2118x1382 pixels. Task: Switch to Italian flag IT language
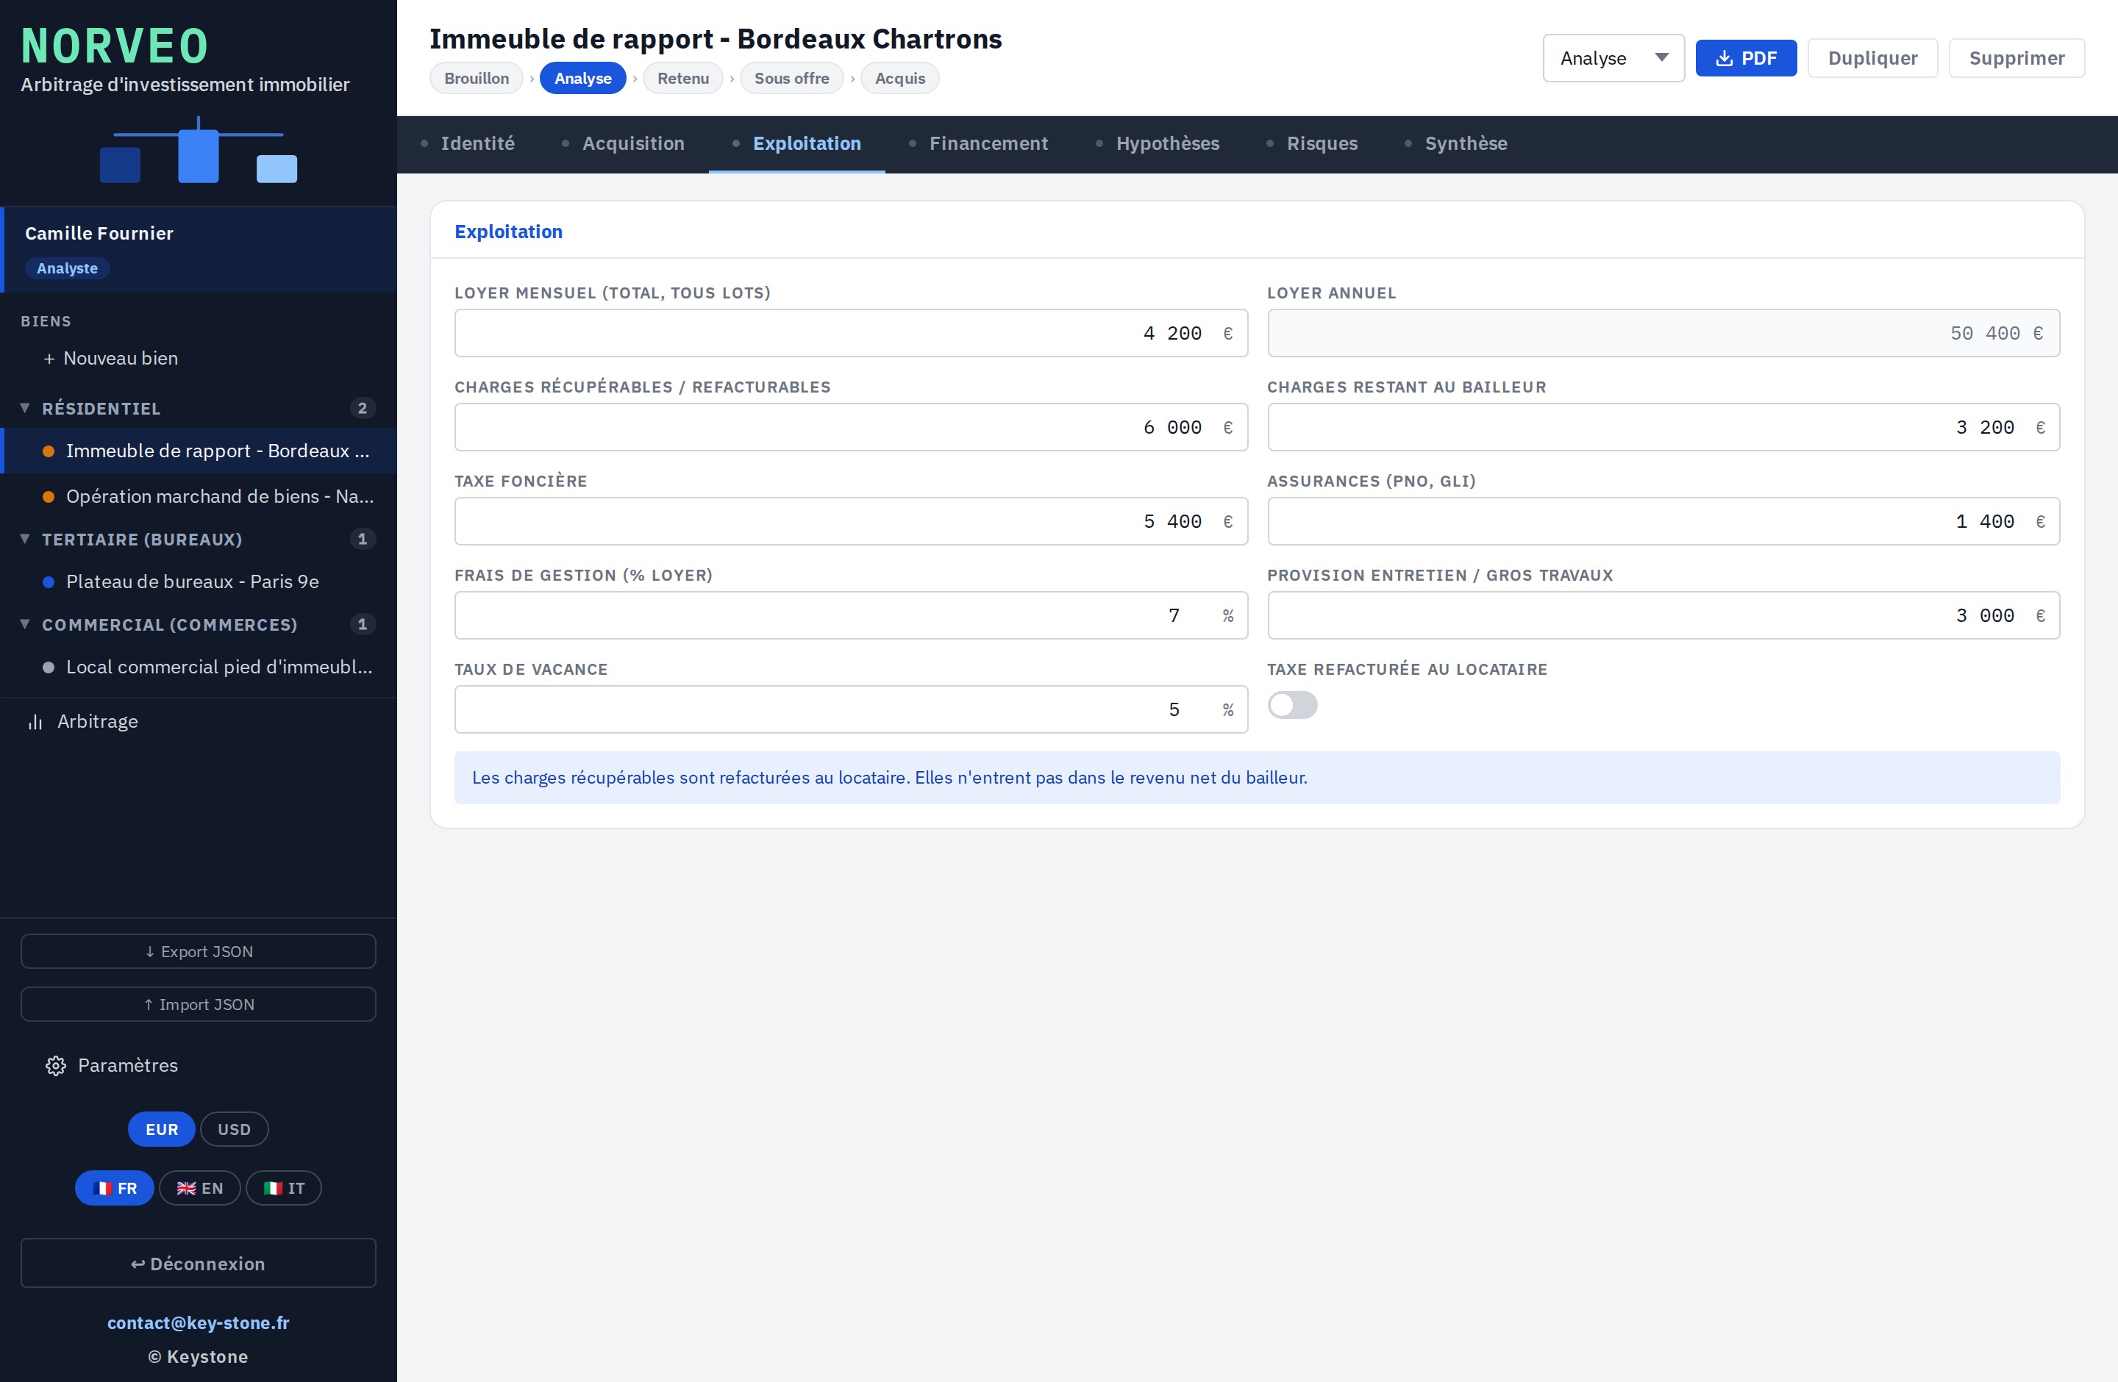click(x=284, y=1188)
